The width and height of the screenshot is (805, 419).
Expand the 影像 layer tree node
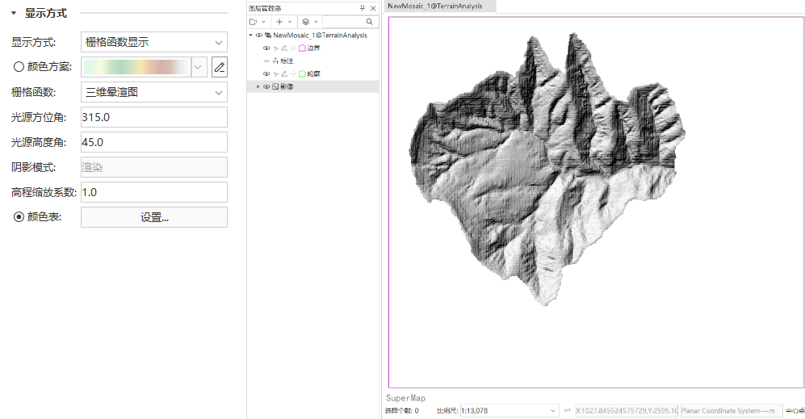click(258, 86)
